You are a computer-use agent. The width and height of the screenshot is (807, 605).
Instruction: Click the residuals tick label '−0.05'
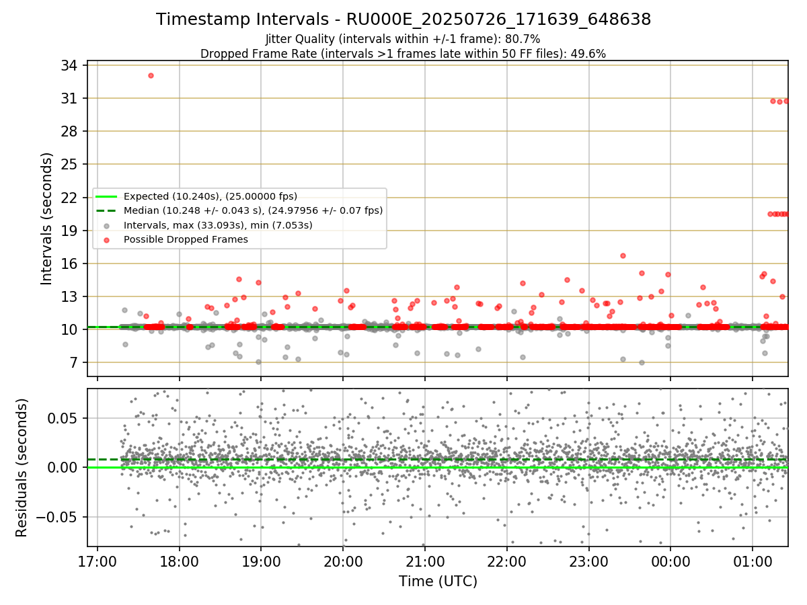(x=57, y=518)
